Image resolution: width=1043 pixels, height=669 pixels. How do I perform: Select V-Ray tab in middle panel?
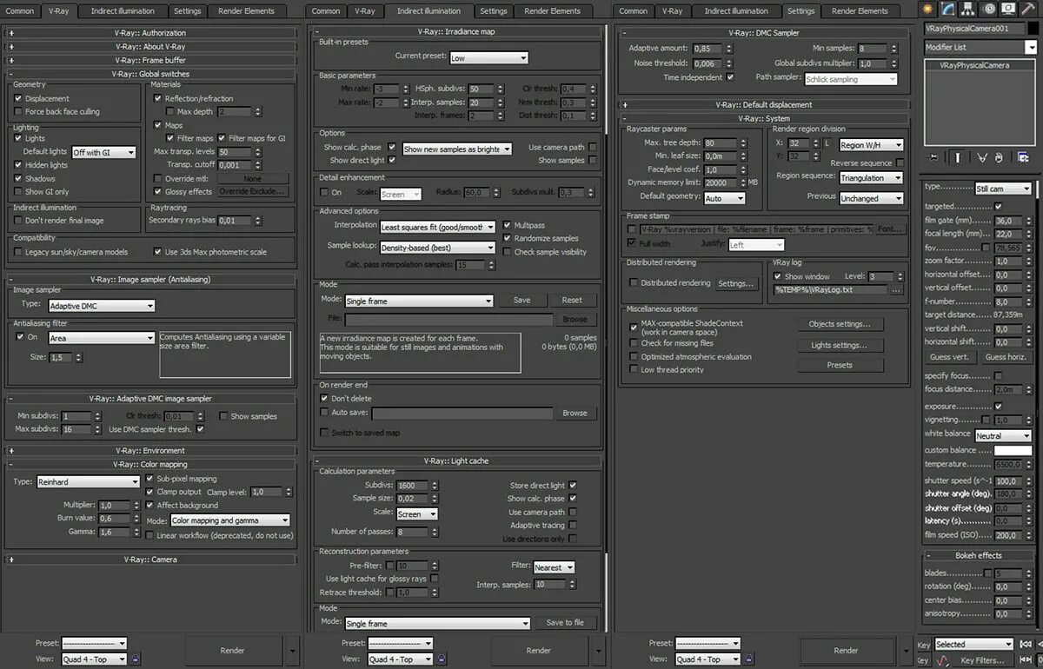[x=365, y=10]
